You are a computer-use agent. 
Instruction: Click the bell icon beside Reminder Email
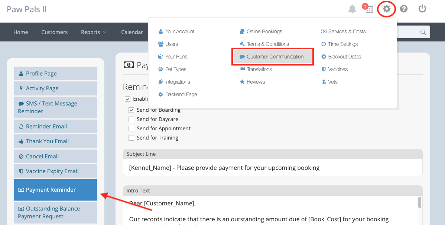[x=21, y=127]
